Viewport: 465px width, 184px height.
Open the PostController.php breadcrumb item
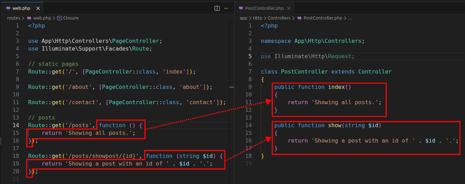[319, 18]
